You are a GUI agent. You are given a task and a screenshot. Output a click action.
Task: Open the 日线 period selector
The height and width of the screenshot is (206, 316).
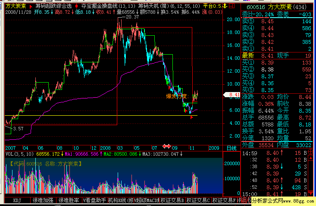tap(232, 148)
